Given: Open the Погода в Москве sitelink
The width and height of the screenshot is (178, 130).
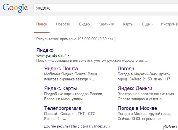Looking at the screenshot, I should pos(137,108).
